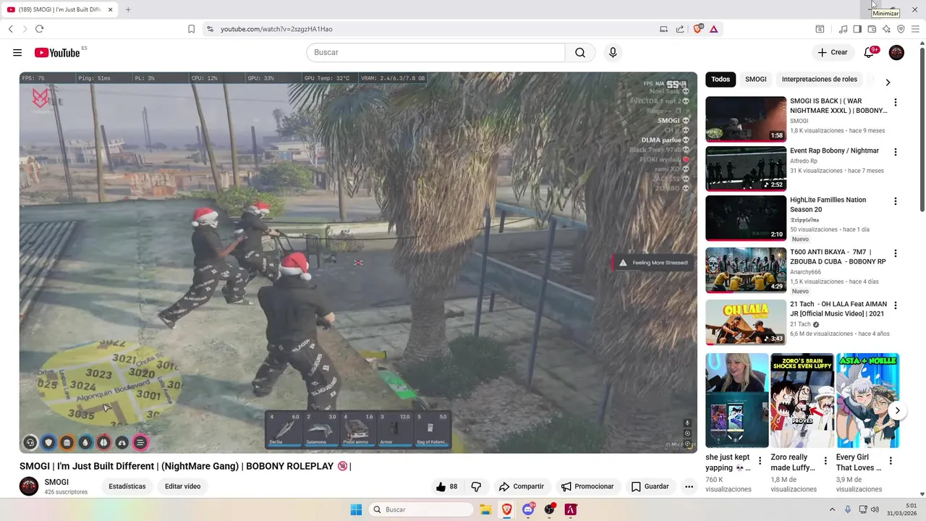Select the Todos filter chip
926x521 pixels.
721,80
